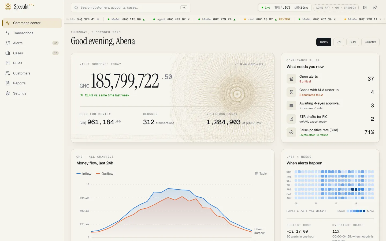Toggle the Outflow legend series
The width and height of the screenshot is (386, 241).
[x=105, y=174]
